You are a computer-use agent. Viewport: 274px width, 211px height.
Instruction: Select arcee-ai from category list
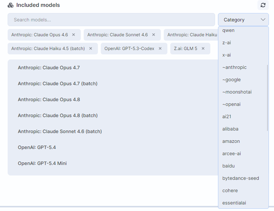(x=243, y=154)
